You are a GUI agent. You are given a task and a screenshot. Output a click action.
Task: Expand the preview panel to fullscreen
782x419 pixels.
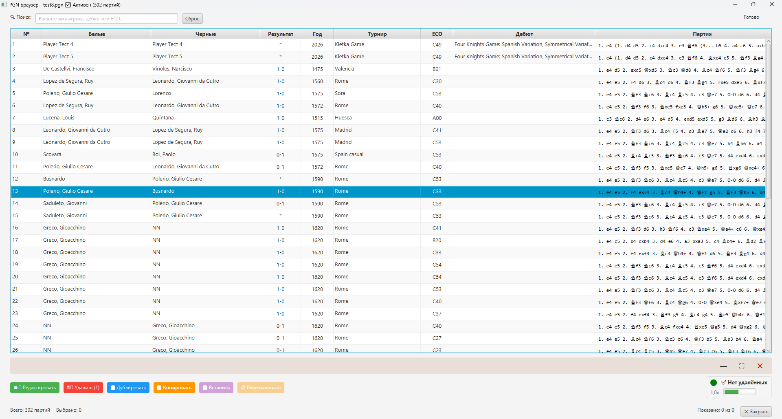click(x=742, y=366)
